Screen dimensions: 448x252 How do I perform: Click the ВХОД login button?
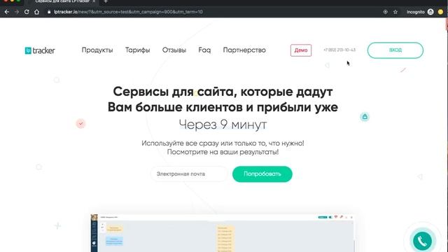(x=395, y=50)
